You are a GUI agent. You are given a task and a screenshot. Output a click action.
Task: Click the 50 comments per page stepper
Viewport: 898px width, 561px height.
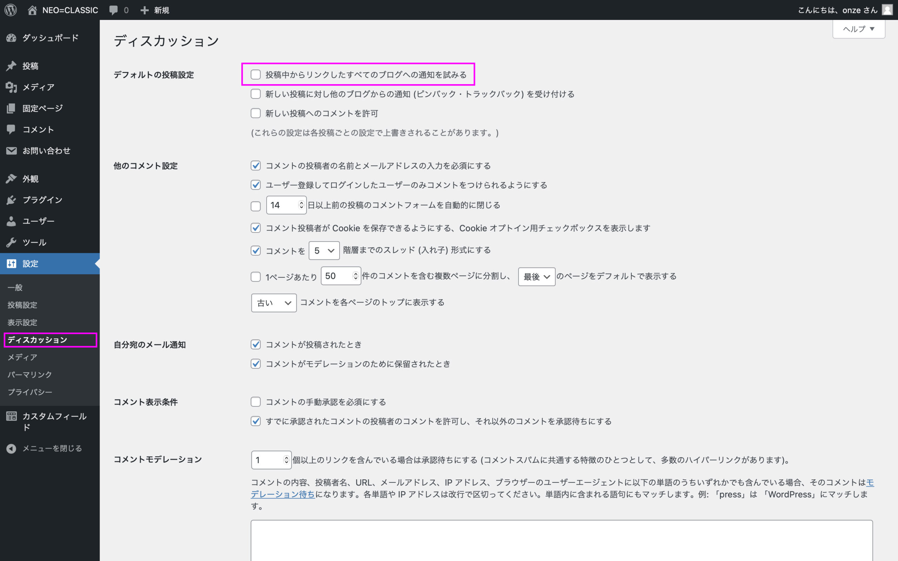(x=355, y=276)
